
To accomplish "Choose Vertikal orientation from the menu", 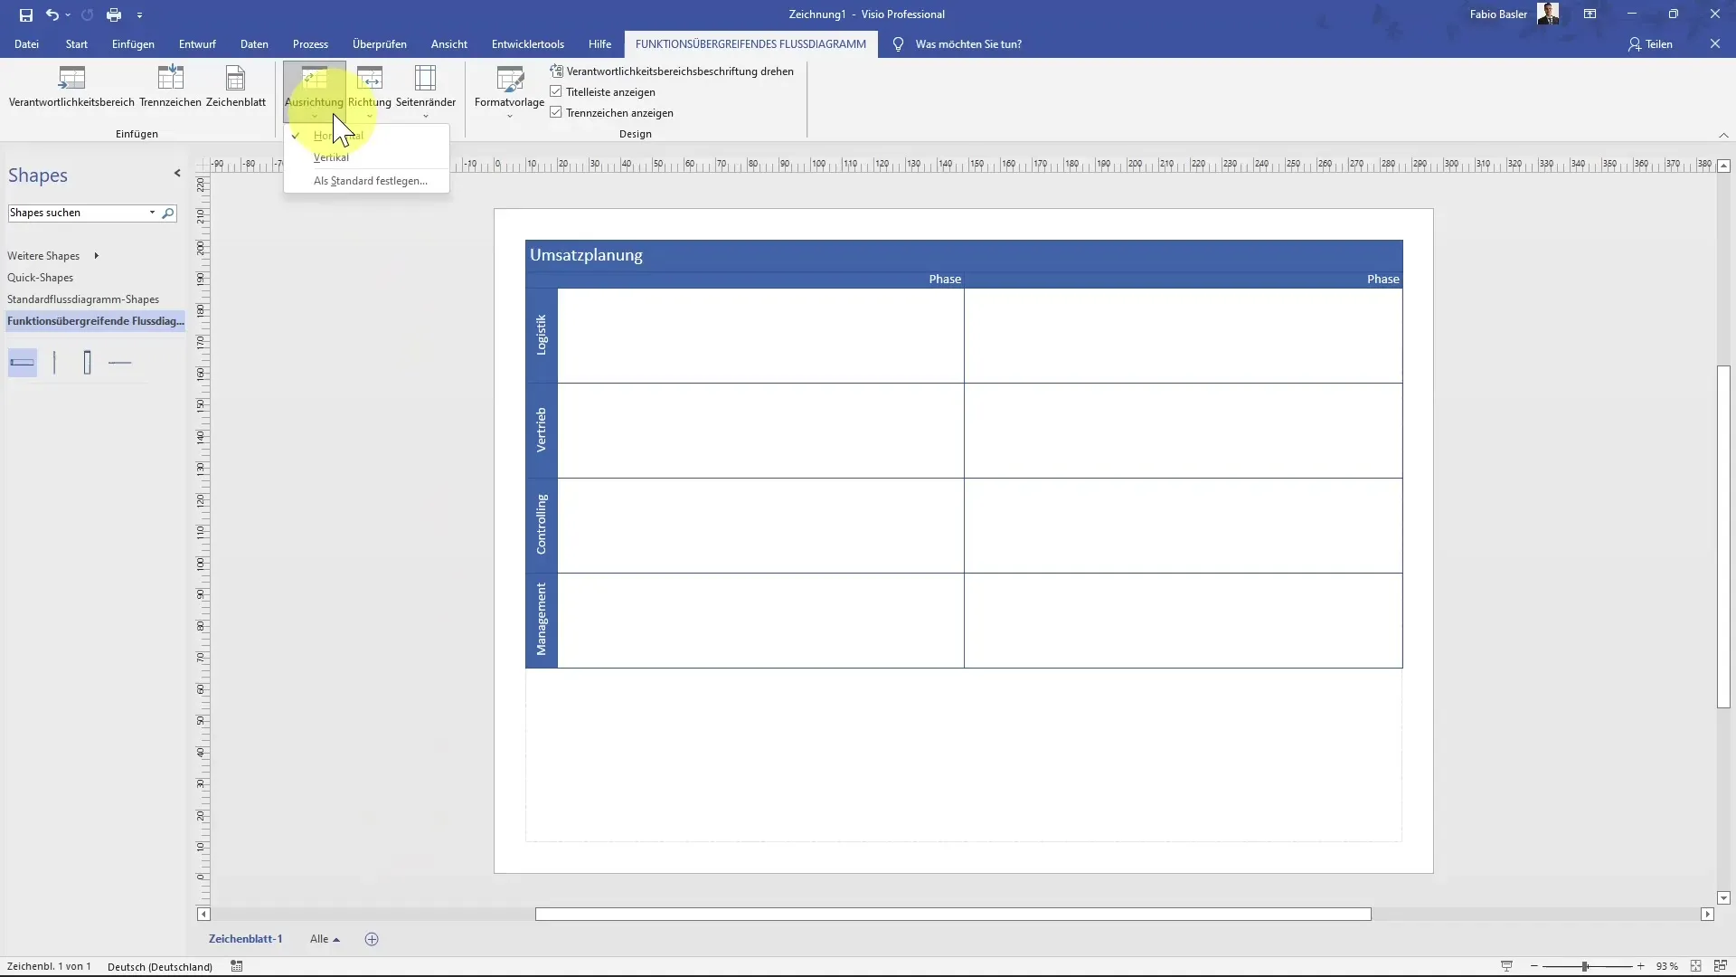I will point(366,157).
